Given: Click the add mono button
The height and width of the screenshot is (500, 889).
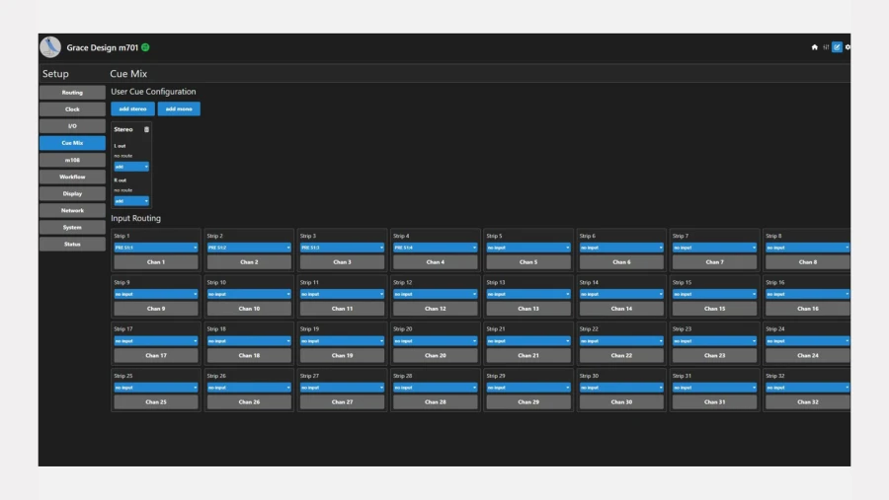Looking at the screenshot, I should [179, 108].
